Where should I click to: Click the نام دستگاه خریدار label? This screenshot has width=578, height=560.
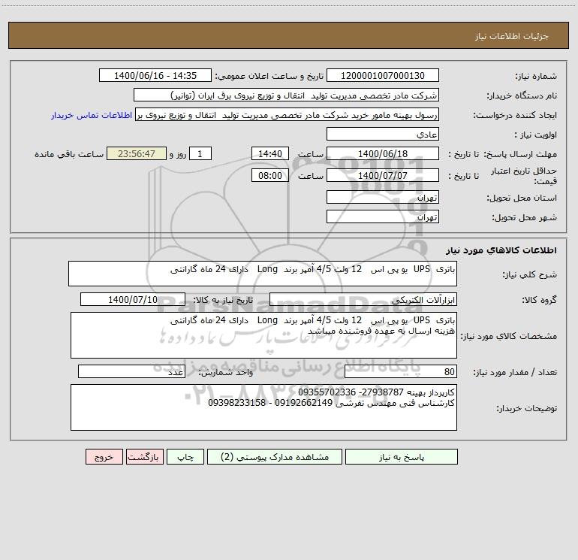pyautogui.click(x=522, y=95)
